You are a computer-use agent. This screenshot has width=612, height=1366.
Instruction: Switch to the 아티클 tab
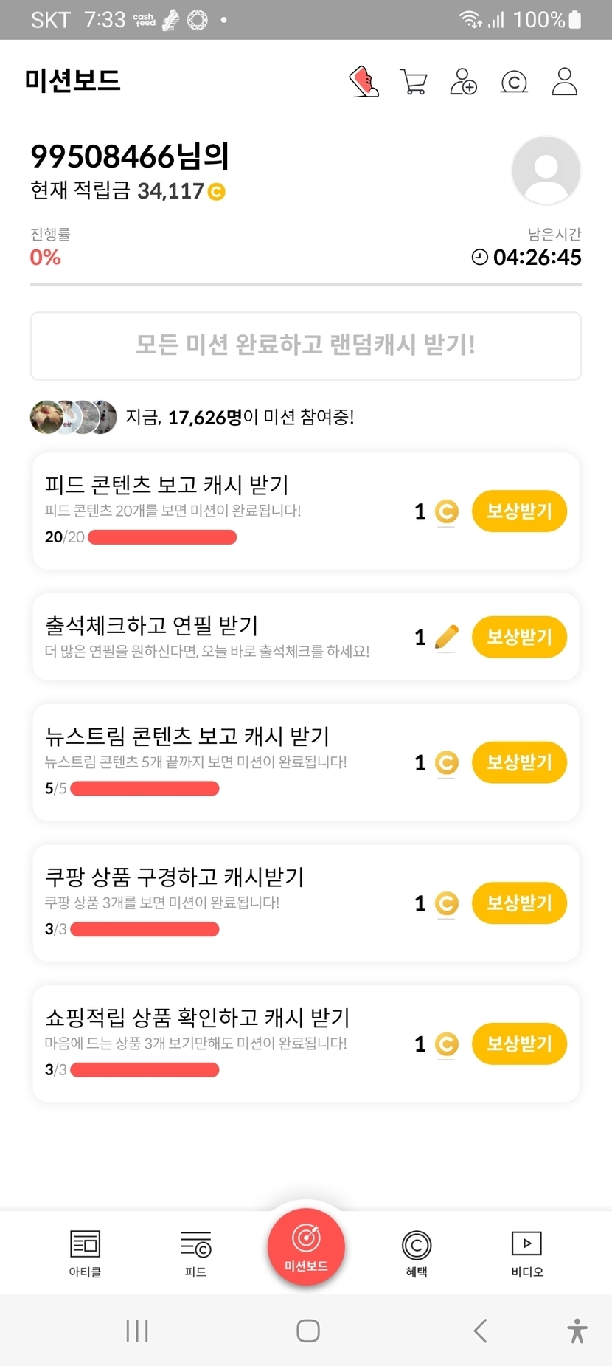[85, 1253]
